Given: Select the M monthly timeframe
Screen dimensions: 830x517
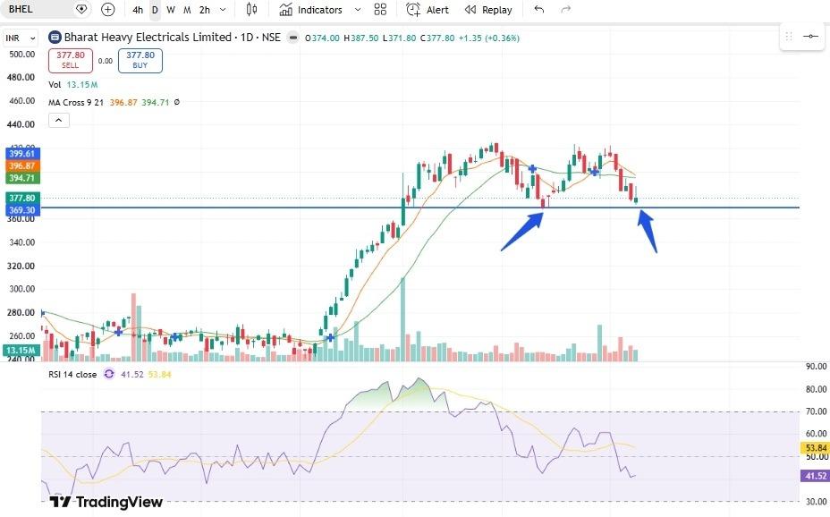Looking at the screenshot, I should point(187,10).
